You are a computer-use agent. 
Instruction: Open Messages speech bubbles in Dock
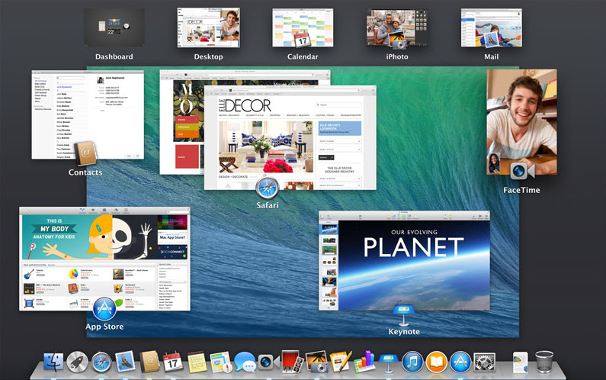click(245, 362)
